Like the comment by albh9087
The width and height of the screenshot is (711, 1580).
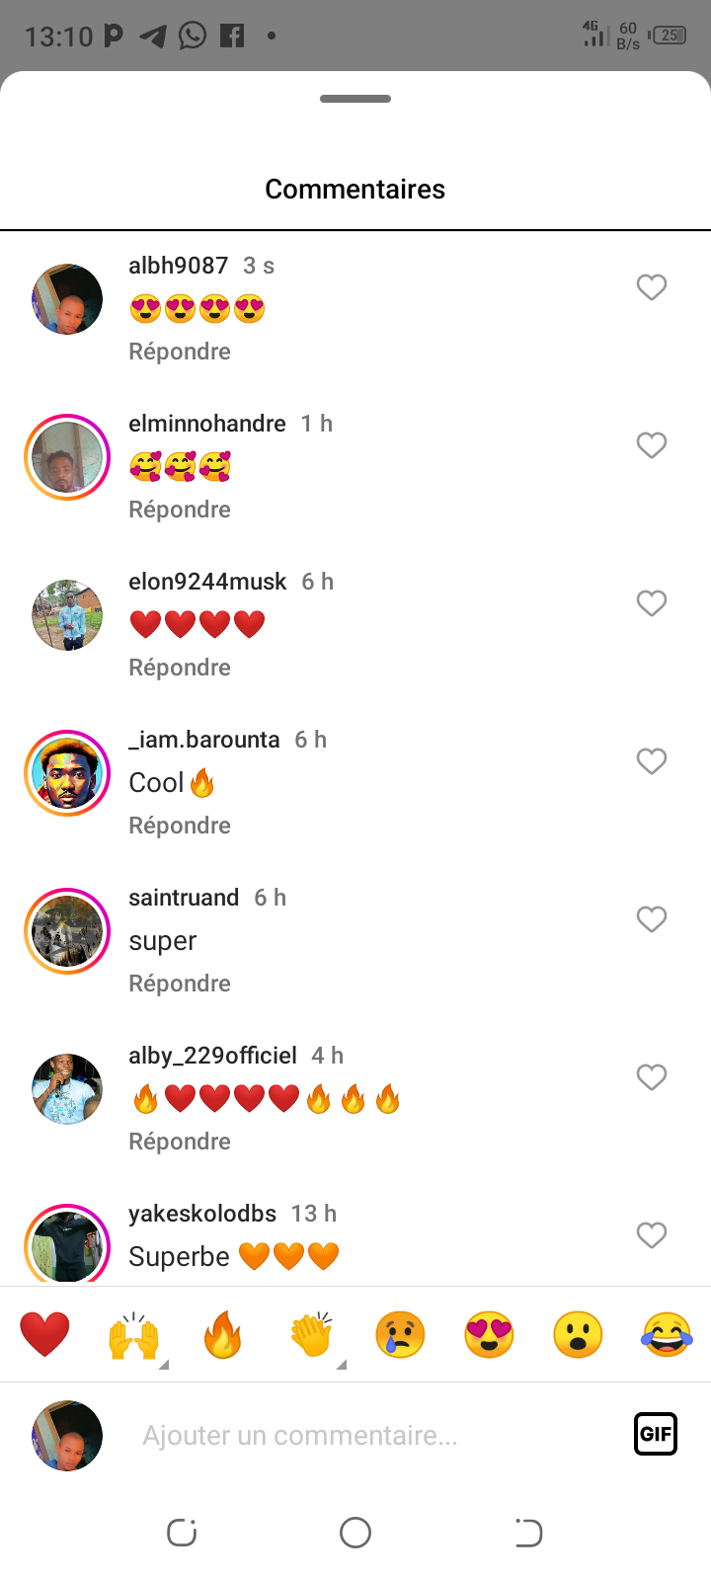pos(652,287)
